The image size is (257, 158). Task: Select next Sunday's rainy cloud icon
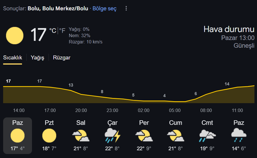coord(239,135)
